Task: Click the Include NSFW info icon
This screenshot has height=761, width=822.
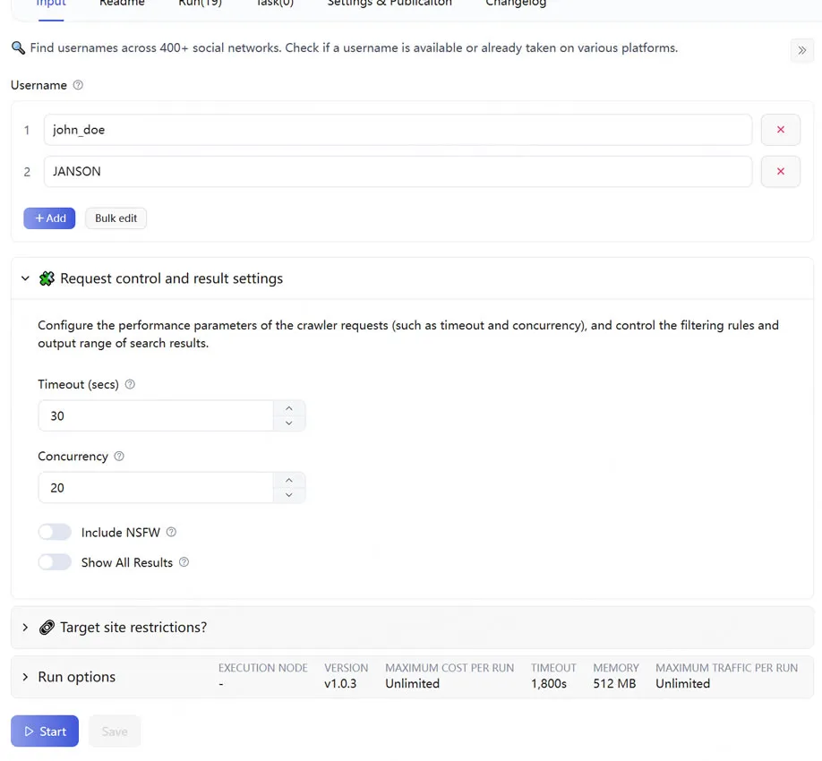Action: pyautogui.click(x=172, y=533)
